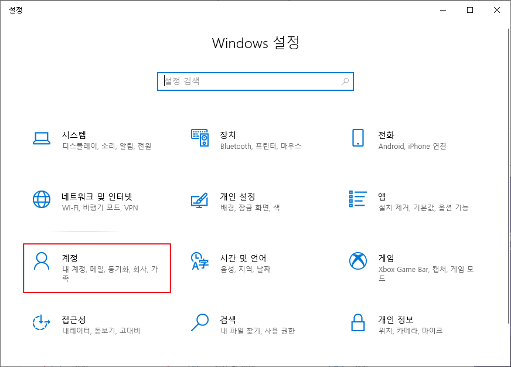Open the 검색 magnifier settings icon
The image size is (511, 367).
coord(199,322)
